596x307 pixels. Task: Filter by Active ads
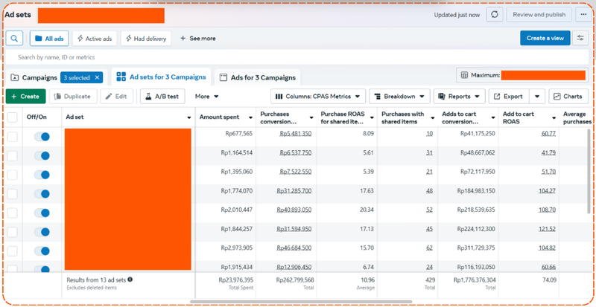click(x=95, y=39)
